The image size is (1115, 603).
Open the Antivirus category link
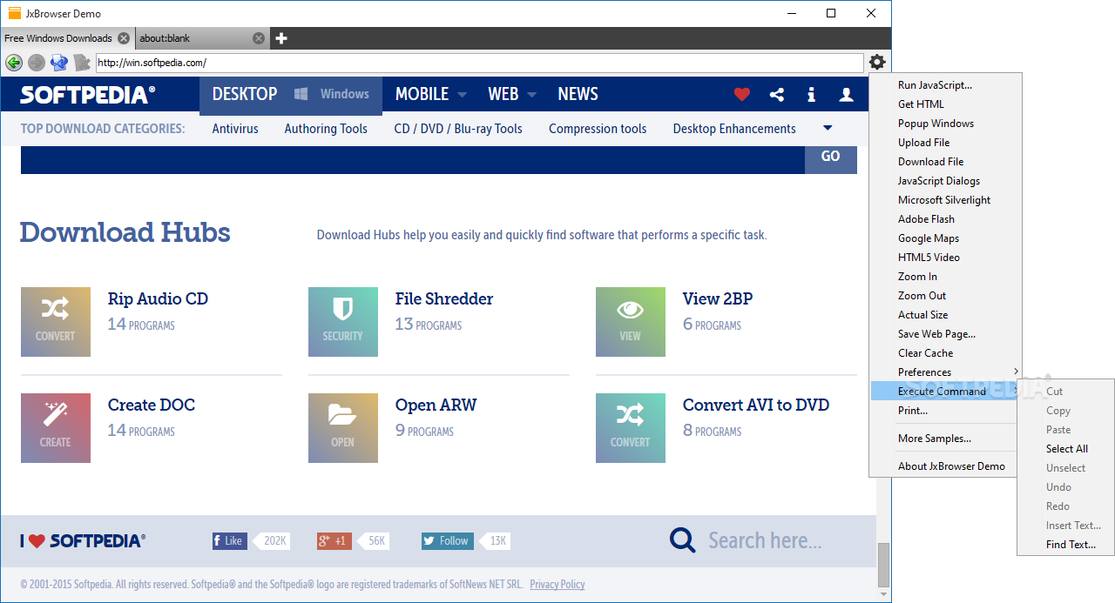[235, 129]
